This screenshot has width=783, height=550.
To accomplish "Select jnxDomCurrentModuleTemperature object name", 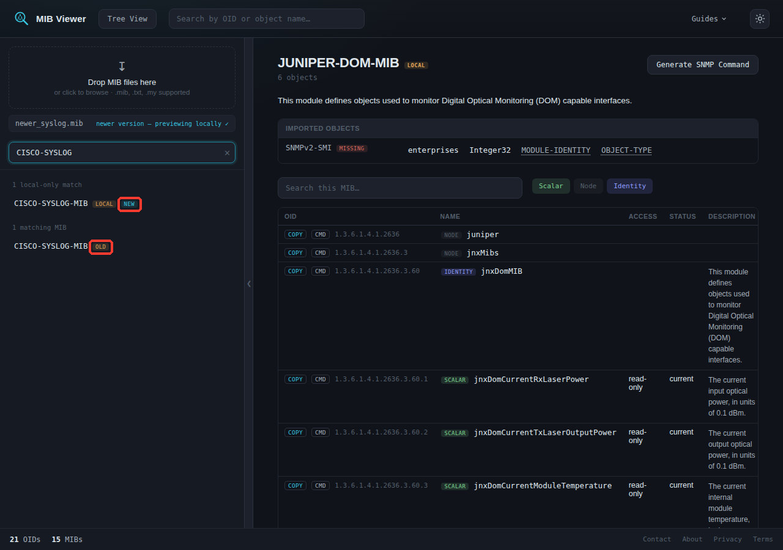I will point(543,486).
